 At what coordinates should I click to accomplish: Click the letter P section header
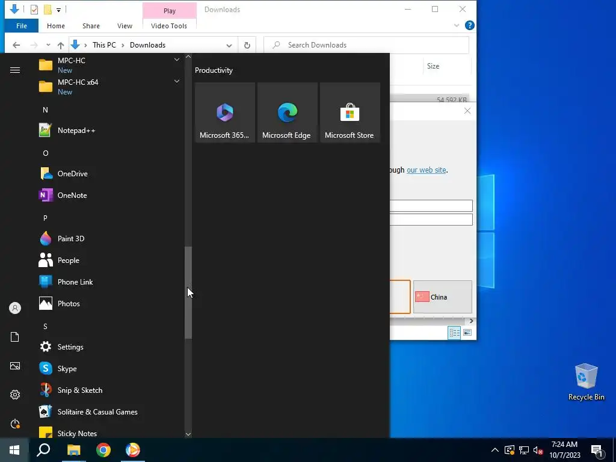click(x=46, y=218)
